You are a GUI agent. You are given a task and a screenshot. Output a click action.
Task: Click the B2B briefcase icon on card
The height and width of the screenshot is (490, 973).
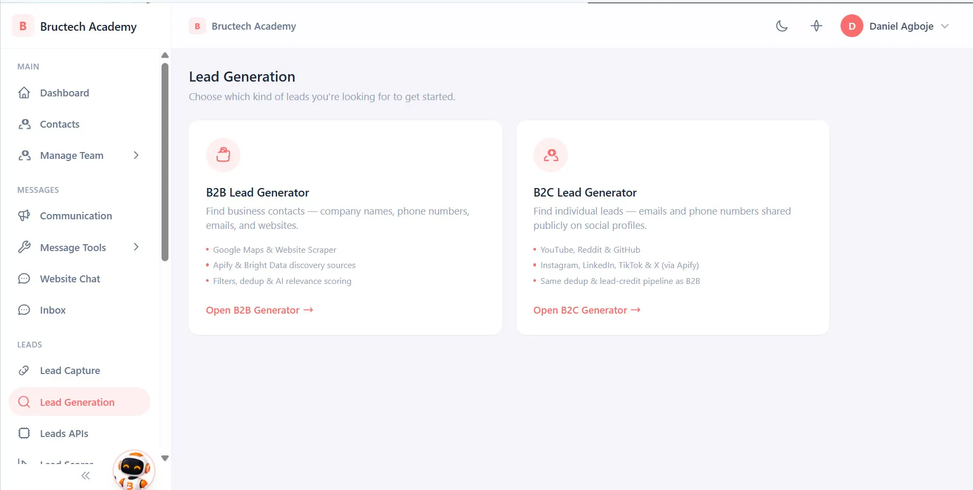tap(223, 155)
